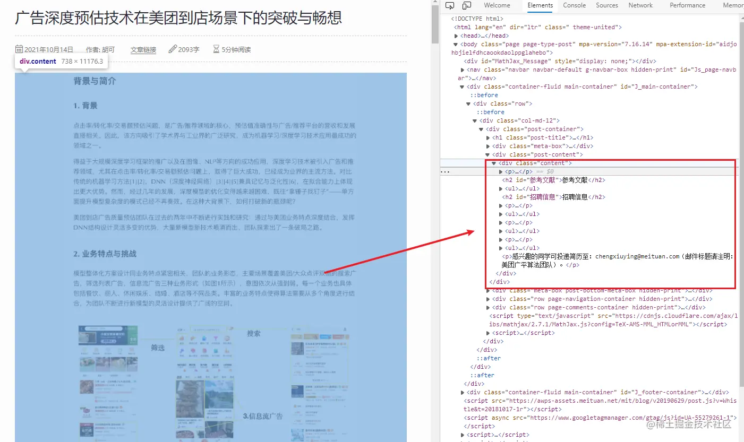Open the Network tab
The image size is (744, 442).
640,5
